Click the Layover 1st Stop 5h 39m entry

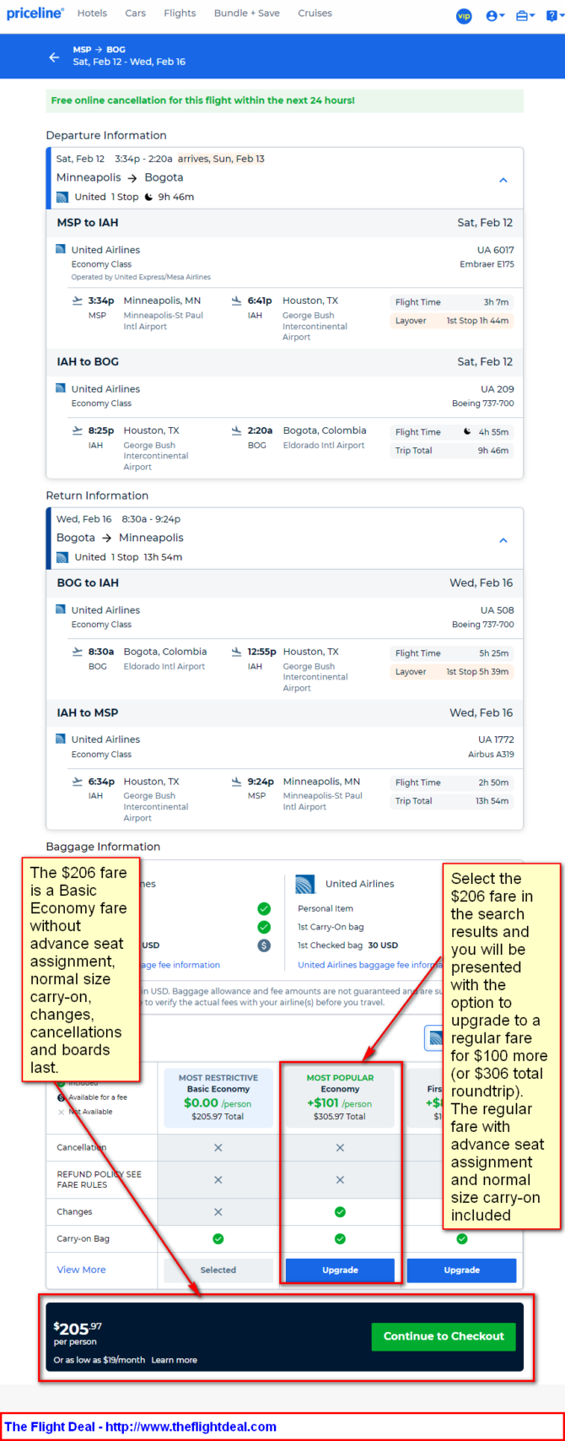click(x=451, y=672)
